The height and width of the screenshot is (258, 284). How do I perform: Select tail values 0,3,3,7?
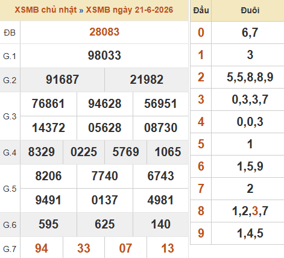click(250, 99)
